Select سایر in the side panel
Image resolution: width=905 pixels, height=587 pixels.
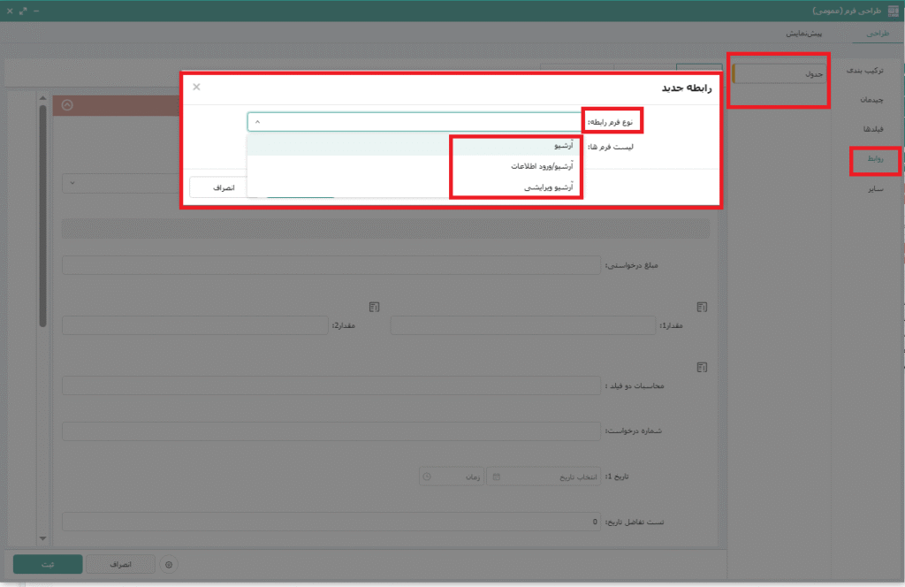(x=877, y=189)
